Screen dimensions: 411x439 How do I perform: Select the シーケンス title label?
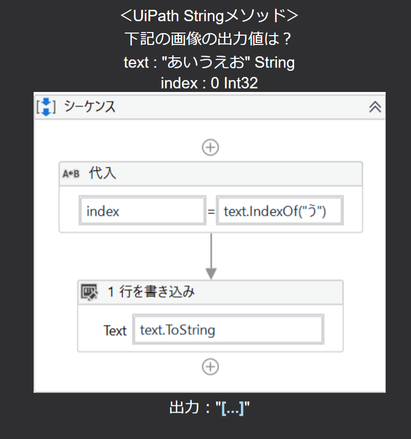(x=89, y=106)
